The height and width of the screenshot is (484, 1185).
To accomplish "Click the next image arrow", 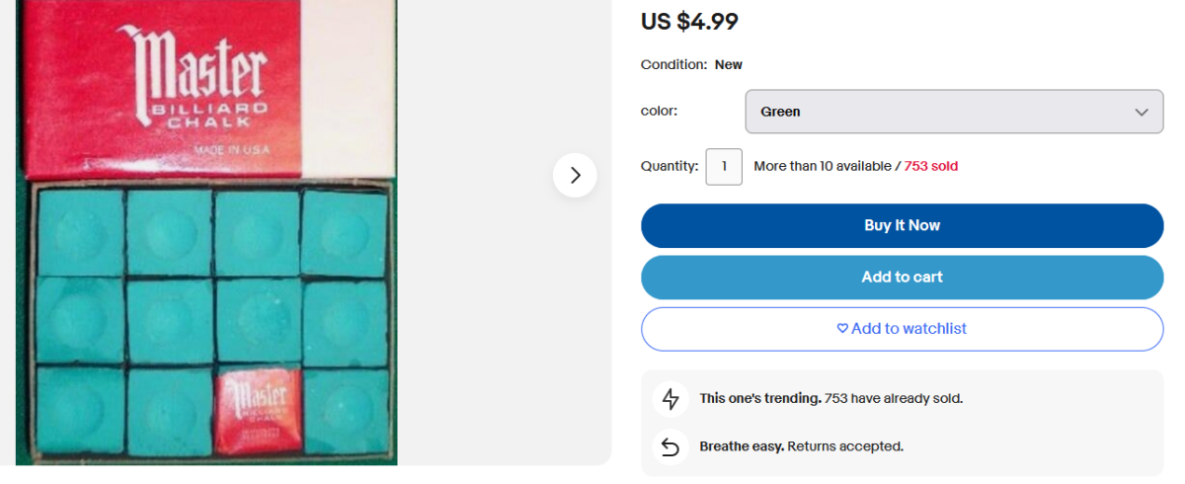I will pos(575,176).
